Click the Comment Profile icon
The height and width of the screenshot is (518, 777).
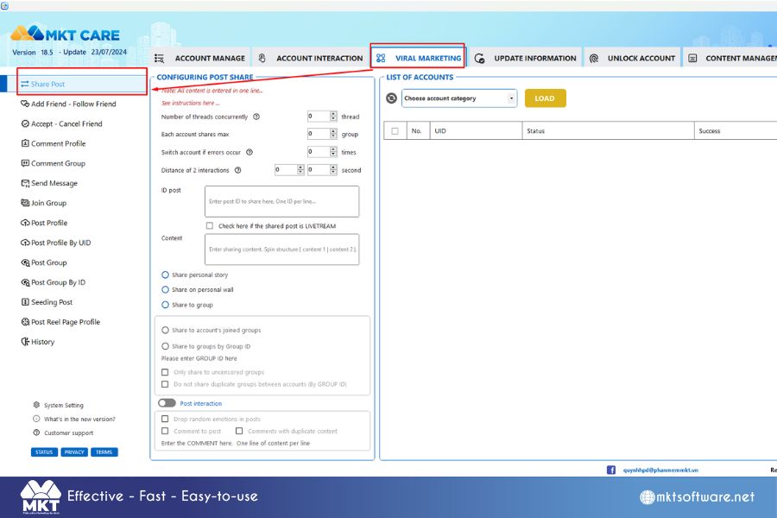(x=25, y=143)
